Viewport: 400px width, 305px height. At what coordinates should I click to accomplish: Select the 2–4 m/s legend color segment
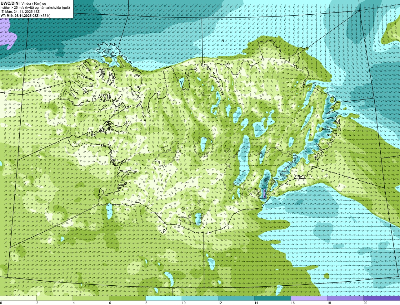(x=55, y=298)
